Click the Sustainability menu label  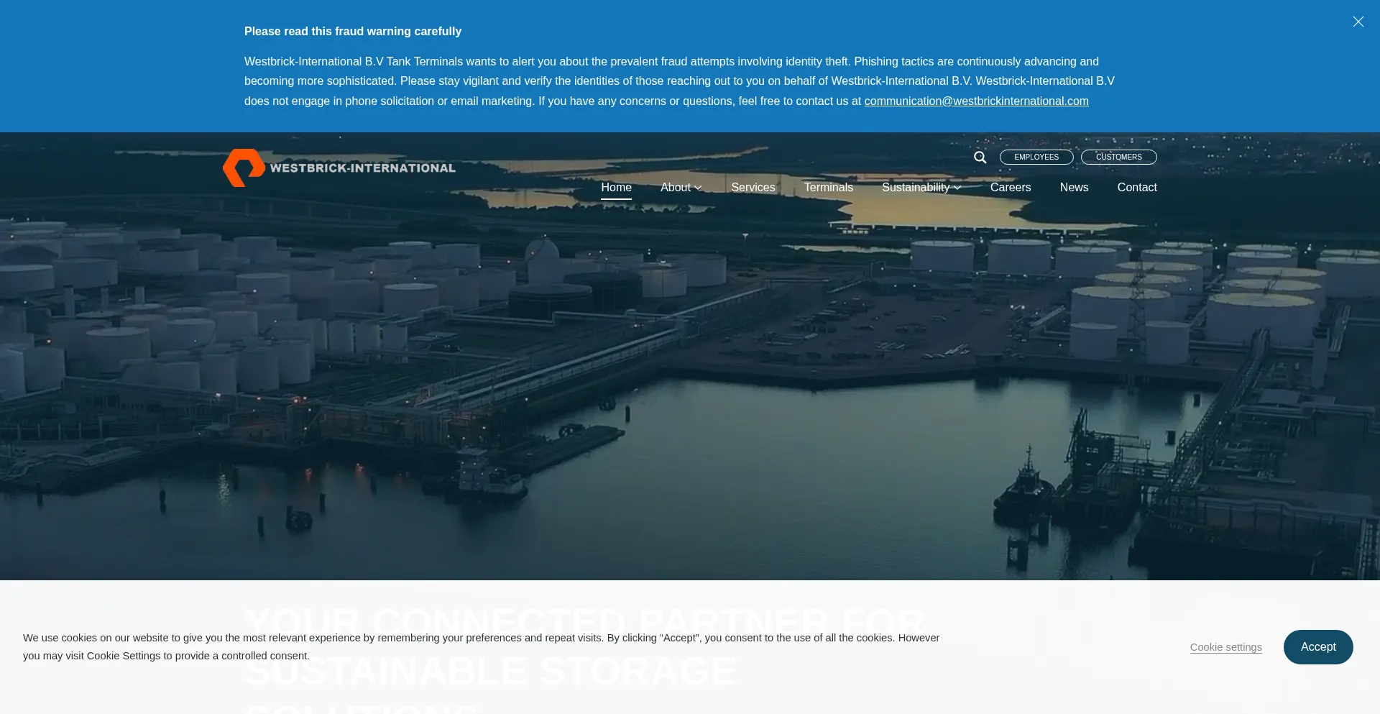[x=915, y=188]
